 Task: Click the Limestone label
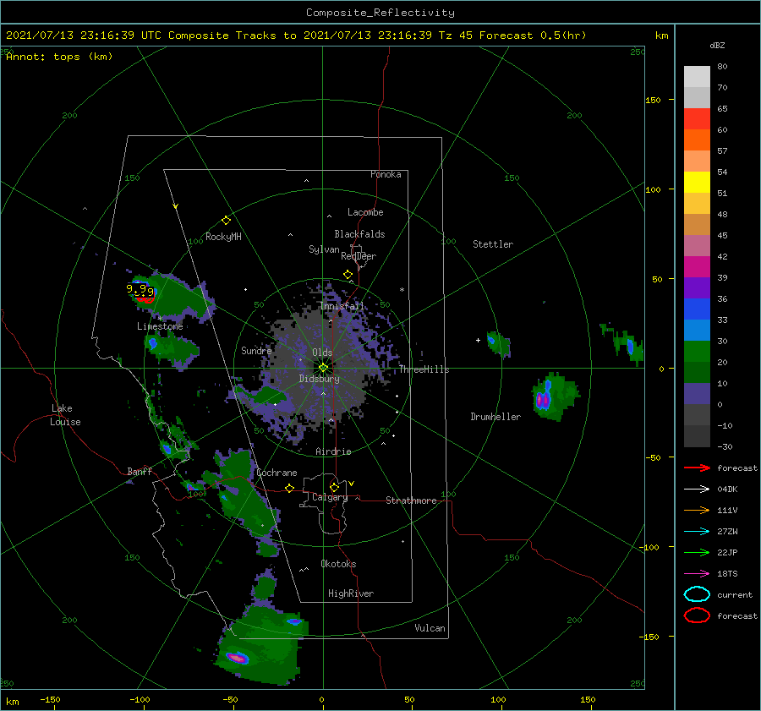[x=160, y=326]
